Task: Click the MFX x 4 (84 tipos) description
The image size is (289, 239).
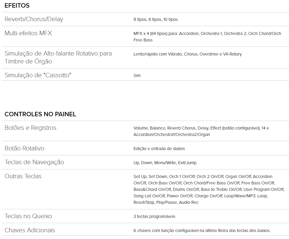Action: coord(207,37)
